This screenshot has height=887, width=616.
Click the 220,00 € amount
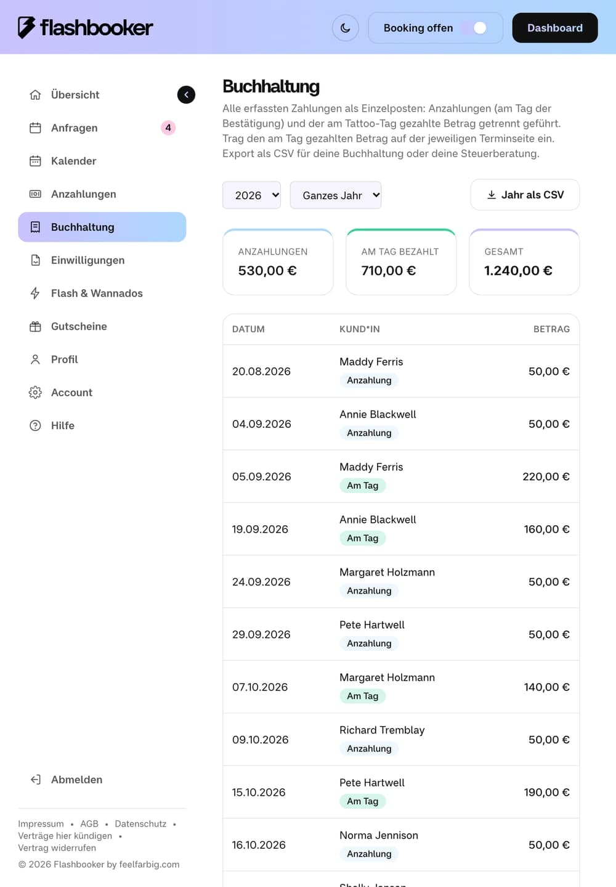[x=546, y=476]
